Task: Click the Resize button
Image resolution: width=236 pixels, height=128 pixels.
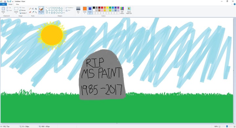Action: (22, 10)
